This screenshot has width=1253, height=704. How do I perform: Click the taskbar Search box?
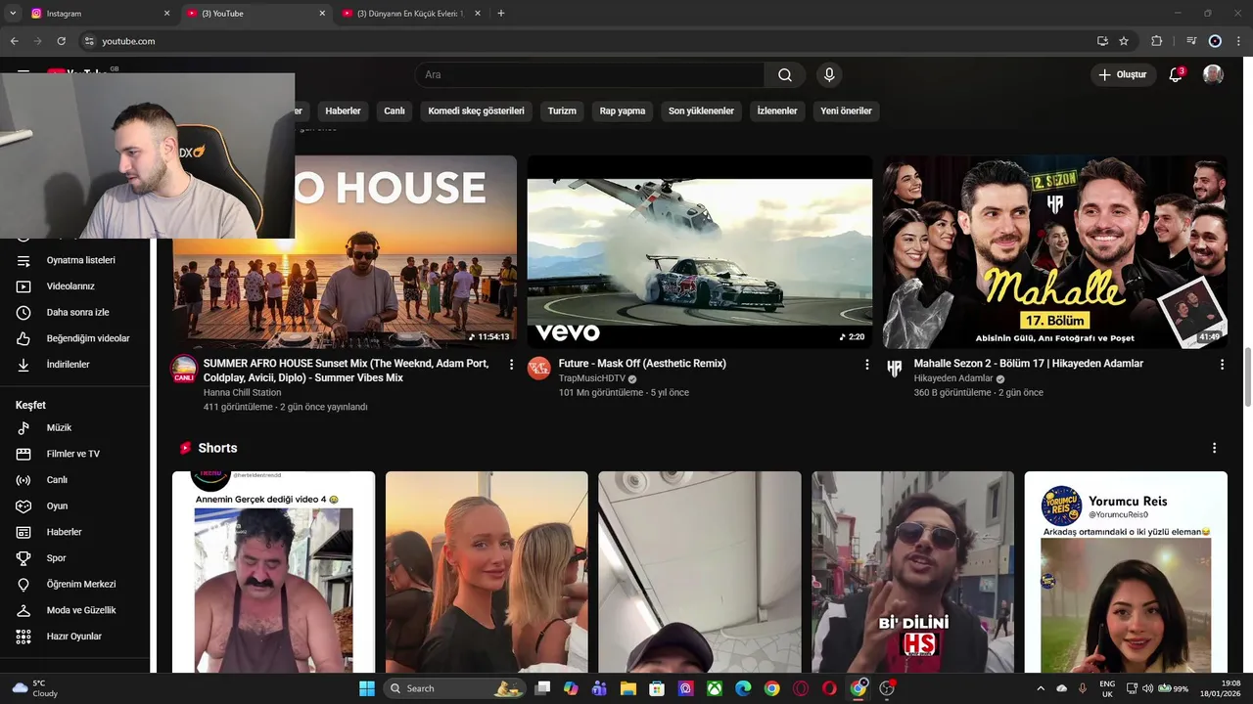[454, 688]
